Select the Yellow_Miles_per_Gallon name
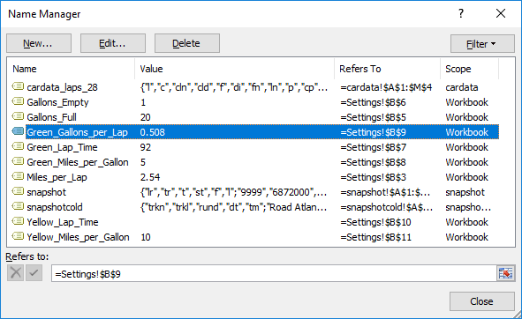Viewport: 522px width, 319px height. (x=78, y=237)
